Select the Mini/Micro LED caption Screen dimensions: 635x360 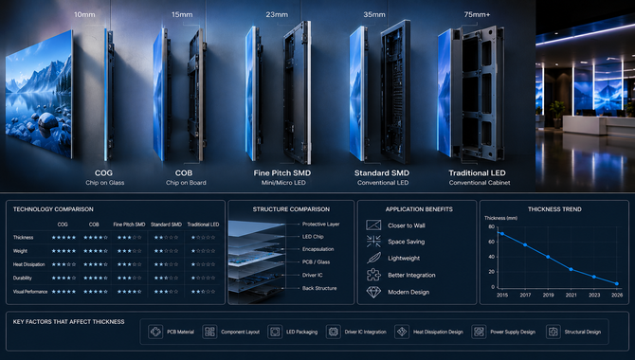coord(283,183)
